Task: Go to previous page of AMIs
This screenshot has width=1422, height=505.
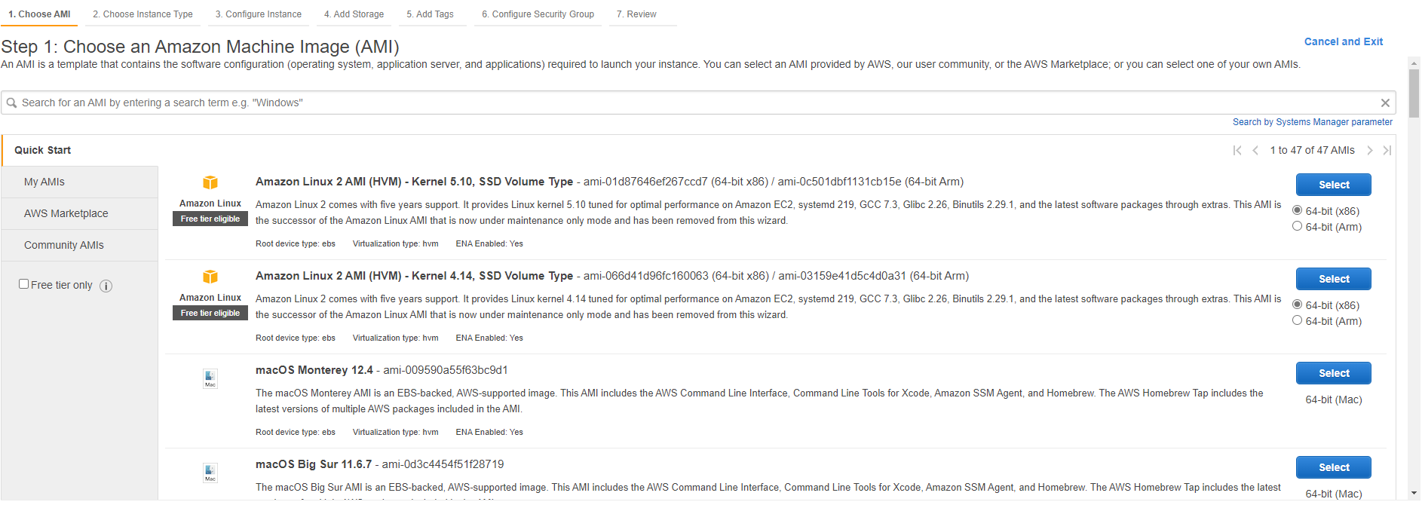Action: pos(1255,151)
